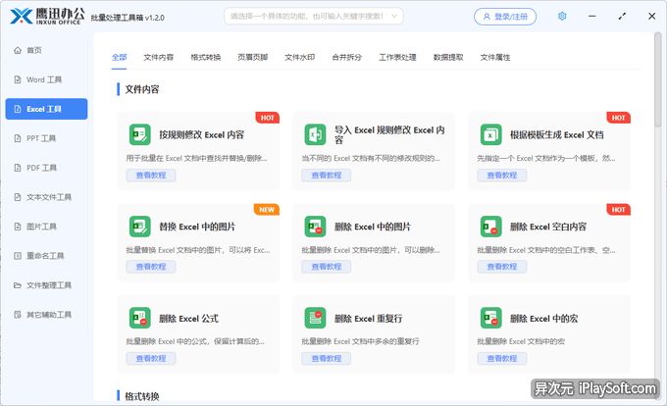Click the 删除 Excel 中的宏 icon
Image resolution: width=667 pixels, height=406 pixels.
pyautogui.click(x=490, y=318)
